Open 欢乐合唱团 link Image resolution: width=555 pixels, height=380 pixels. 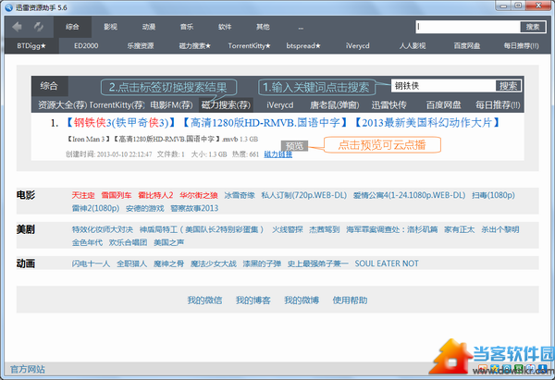(x=129, y=243)
